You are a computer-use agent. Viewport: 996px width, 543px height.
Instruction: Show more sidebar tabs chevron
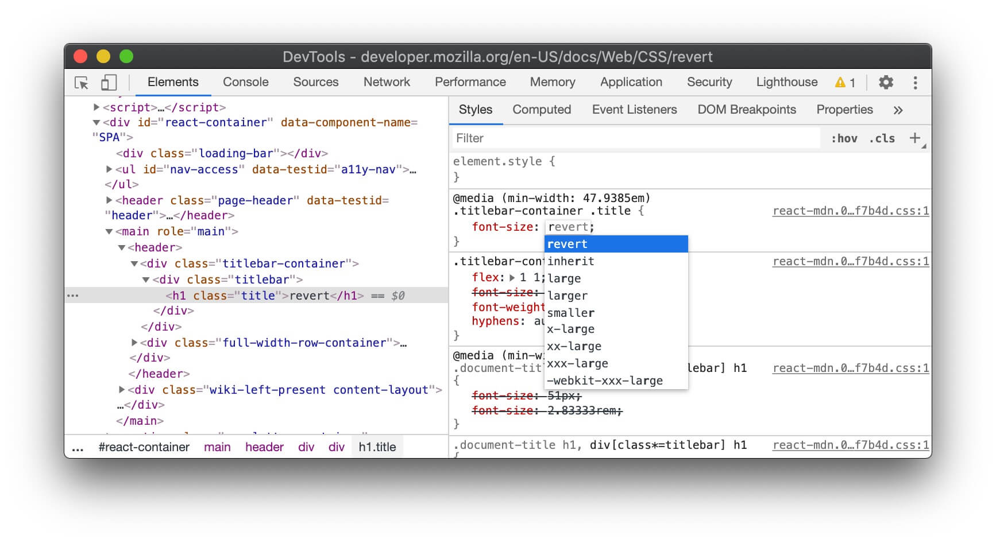(x=898, y=110)
